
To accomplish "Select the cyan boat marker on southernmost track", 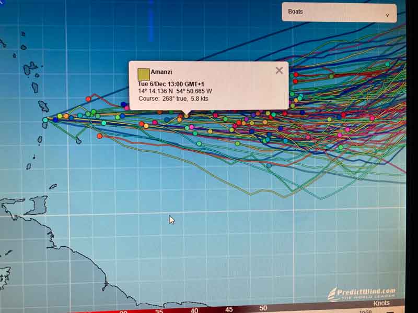I will pos(269,165).
